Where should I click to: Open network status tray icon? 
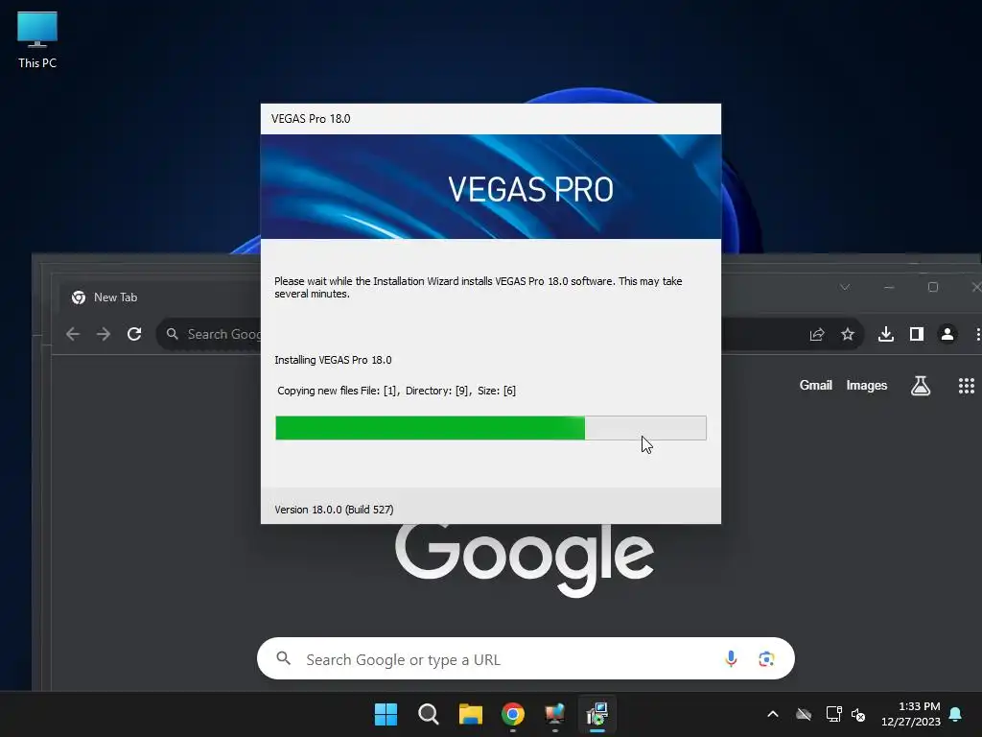(x=833, y=714)
